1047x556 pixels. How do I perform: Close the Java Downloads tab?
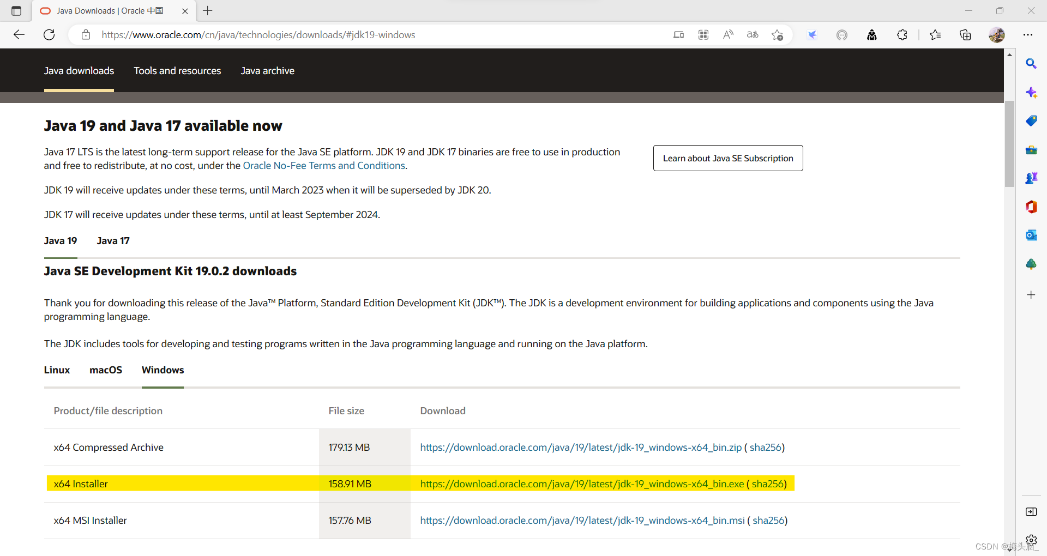click(185, 11)
